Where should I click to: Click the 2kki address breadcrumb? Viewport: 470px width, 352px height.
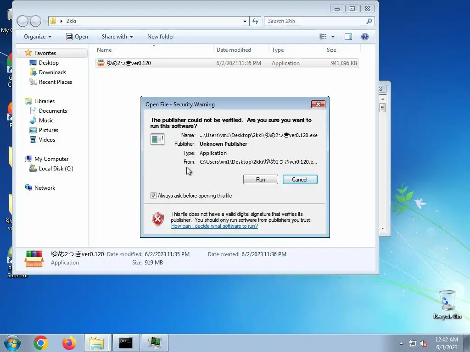[71, 21]
